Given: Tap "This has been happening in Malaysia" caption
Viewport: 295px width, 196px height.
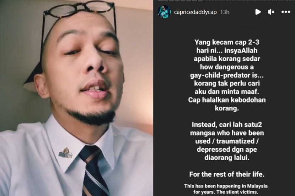Looking at the screenshot, I should [226, 186].
